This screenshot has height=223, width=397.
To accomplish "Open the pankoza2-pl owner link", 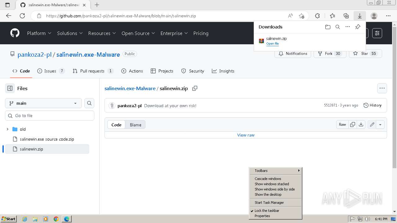I will click(34, 55).
